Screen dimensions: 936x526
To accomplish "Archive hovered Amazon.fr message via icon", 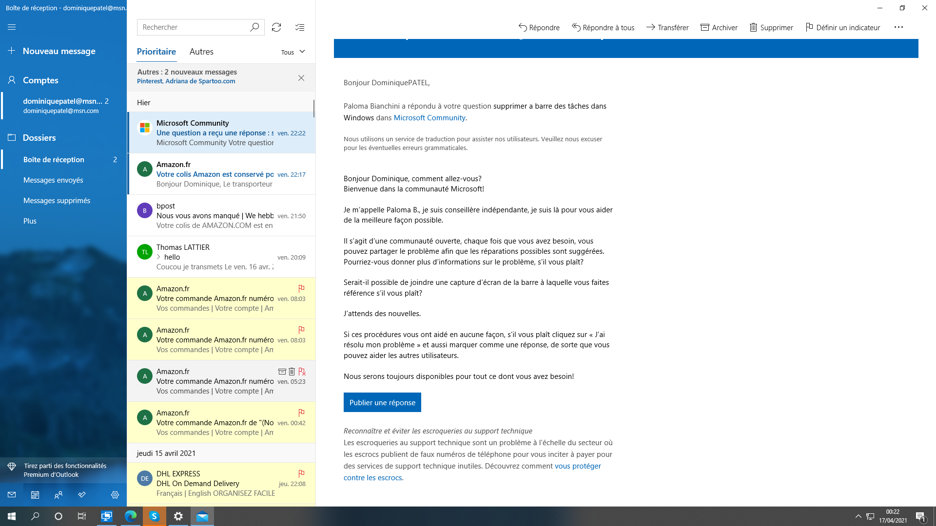I will tap(282, 372).
